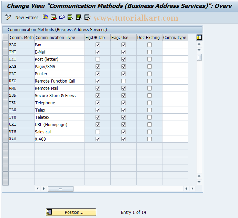Click horizontal scroll right arrow at right end
This screenshot has height=218, width=238.
(x=192, y=189)
